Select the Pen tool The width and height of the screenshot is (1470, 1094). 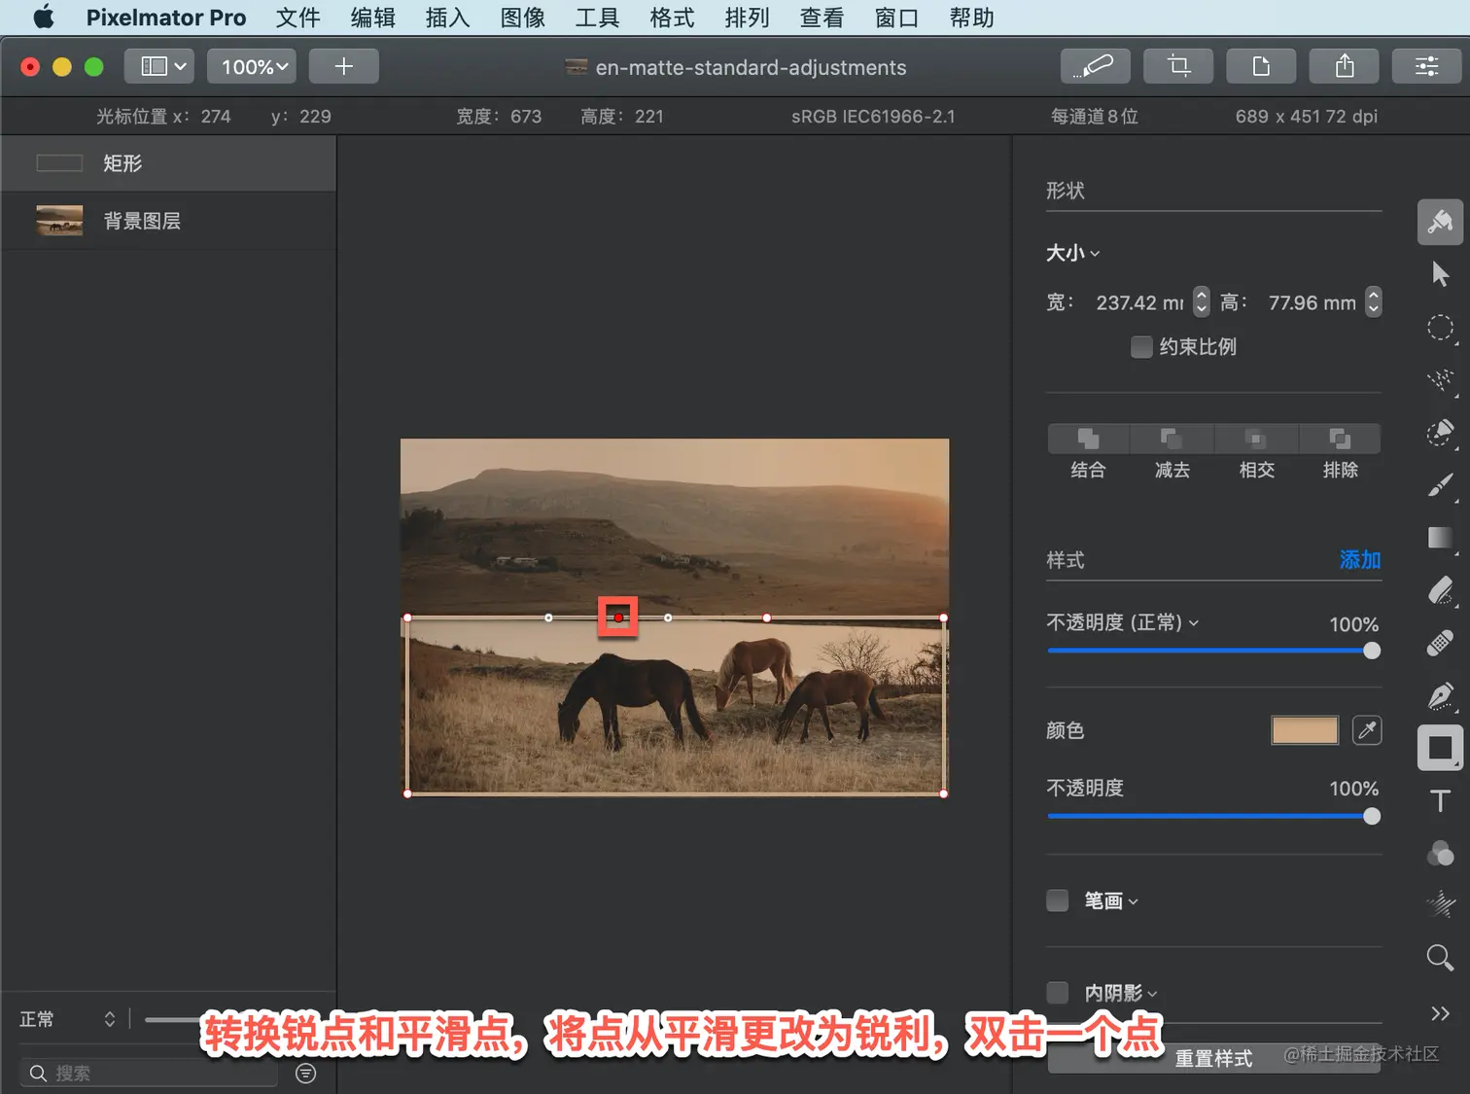click(x=1440, y=695)
